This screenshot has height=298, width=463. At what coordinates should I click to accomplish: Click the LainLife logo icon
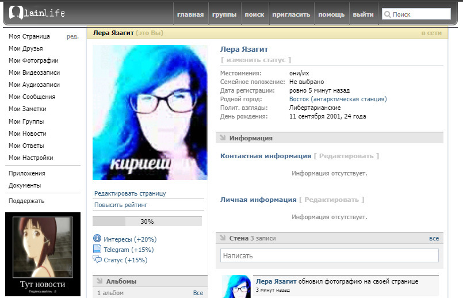click(x=17, y=13)
